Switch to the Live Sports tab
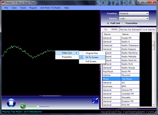 [149, 29]
